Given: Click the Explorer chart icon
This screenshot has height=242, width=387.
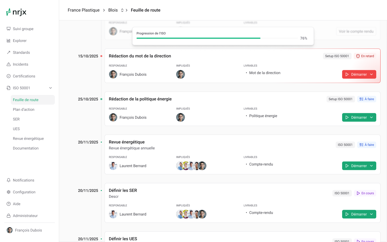Looking at the screenshot, I should [x=9, y=41].
